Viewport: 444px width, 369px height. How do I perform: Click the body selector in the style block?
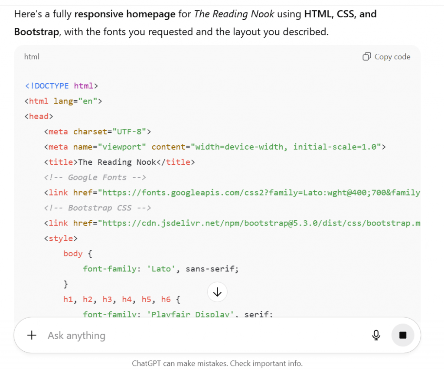point(72,253)
